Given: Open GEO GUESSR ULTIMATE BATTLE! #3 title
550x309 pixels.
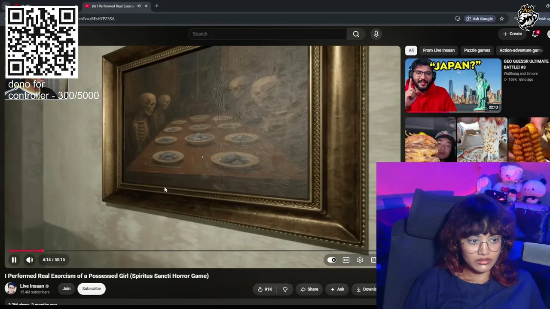Looking at the screenshot, I should click(526, 64).
